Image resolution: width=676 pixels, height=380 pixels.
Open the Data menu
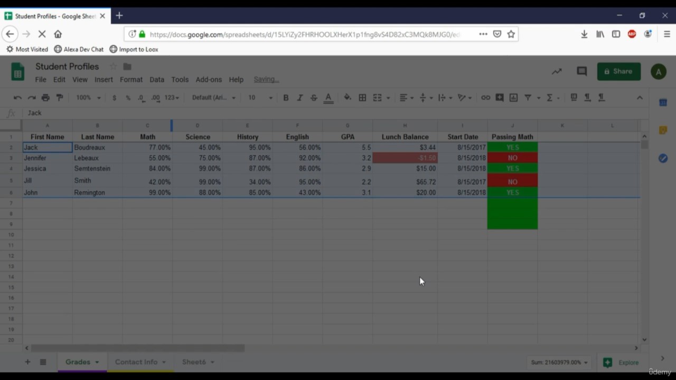[157, 80]
